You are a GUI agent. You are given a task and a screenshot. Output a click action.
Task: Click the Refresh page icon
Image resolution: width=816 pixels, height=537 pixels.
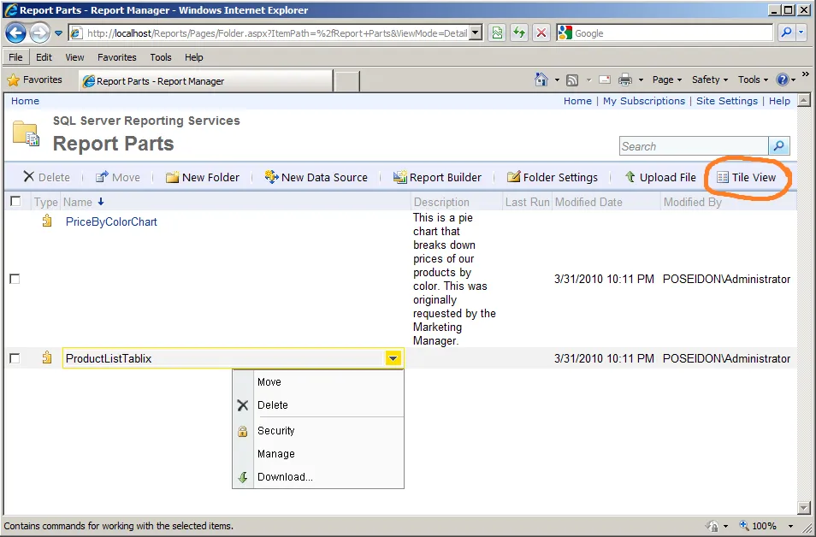519,33
